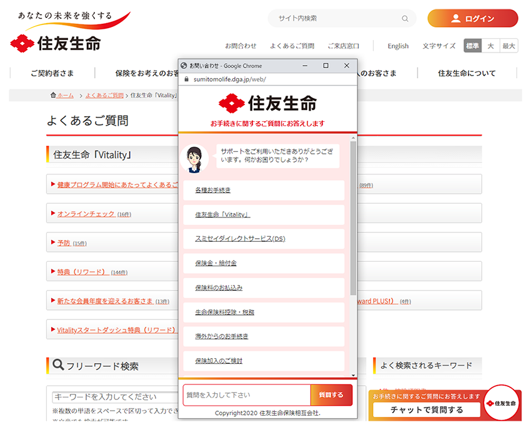Select 標準 text size
Screen dimensions: 531x430
click(472, 46)
